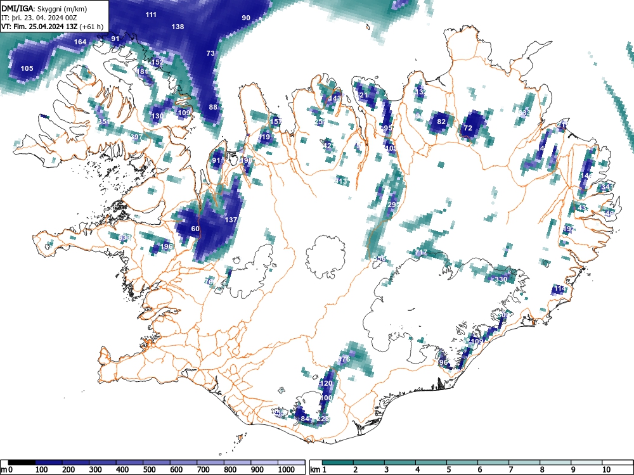634x475 pixels.
Task: Click the map value '198'
Action: click(246, 160)
